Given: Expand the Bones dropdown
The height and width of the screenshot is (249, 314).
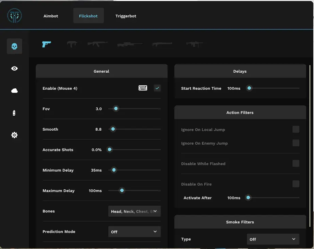Looking at the screenshot, I should 135,211.
